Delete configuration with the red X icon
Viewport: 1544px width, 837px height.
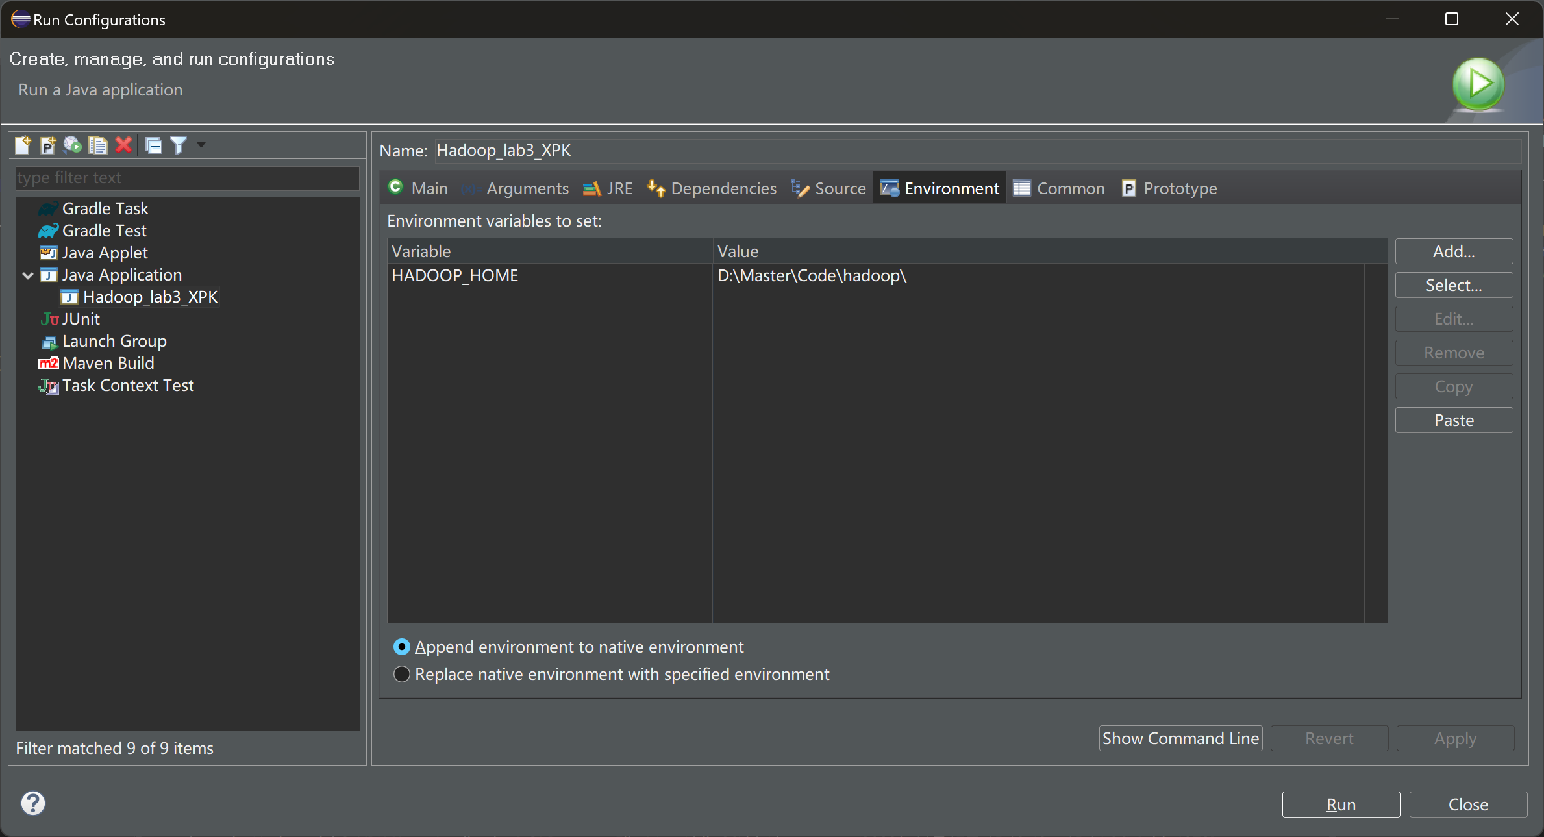[123, 145]
